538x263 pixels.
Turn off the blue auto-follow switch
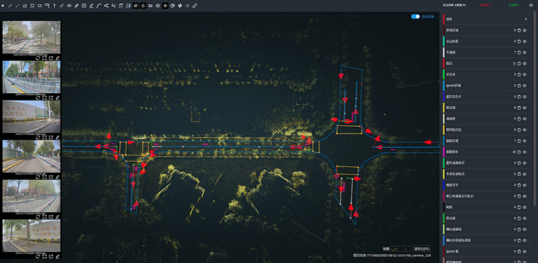coord(415,16)
